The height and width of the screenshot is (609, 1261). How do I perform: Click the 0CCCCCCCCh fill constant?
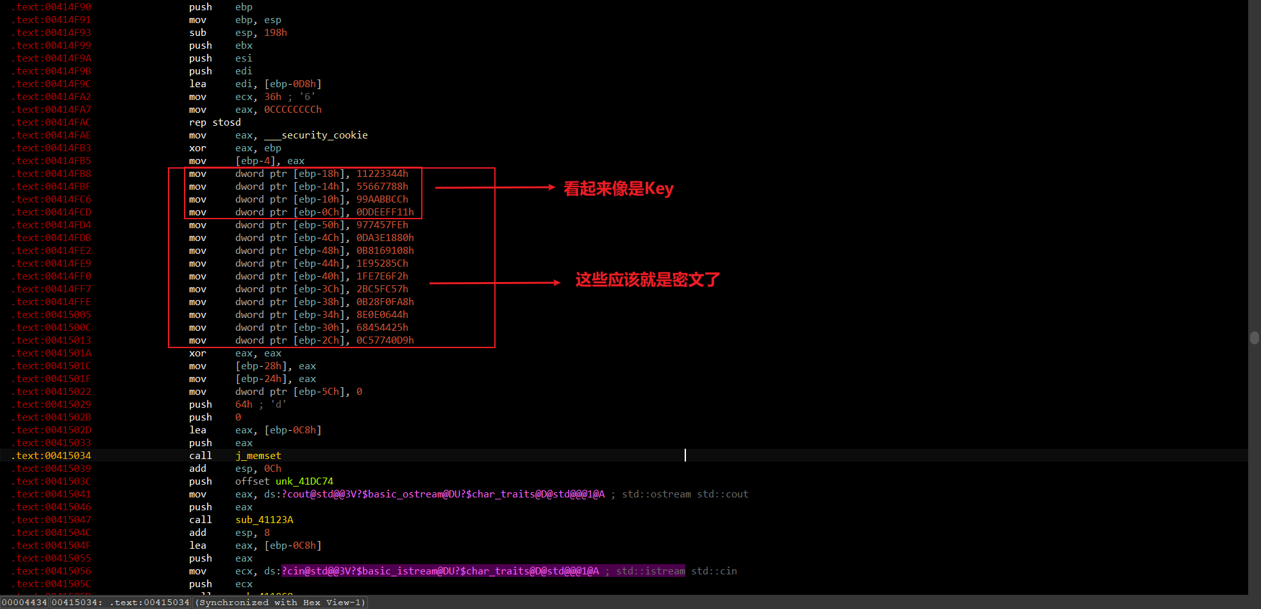(x=293, y=110)
